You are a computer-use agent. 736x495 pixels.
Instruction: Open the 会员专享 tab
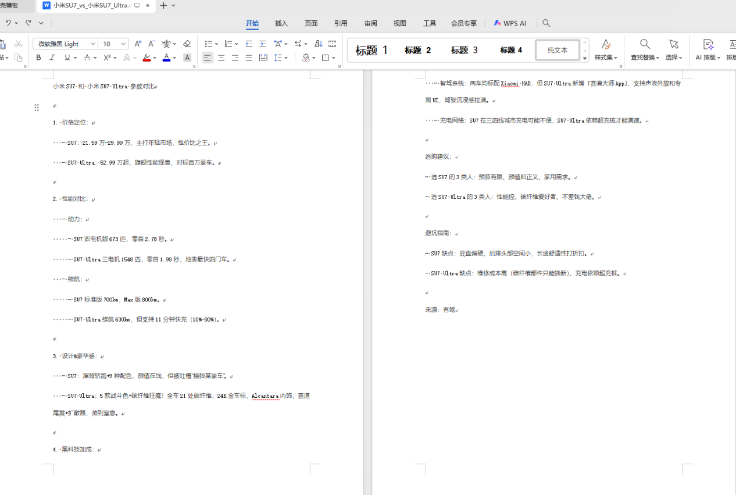[x=464, y=23]
